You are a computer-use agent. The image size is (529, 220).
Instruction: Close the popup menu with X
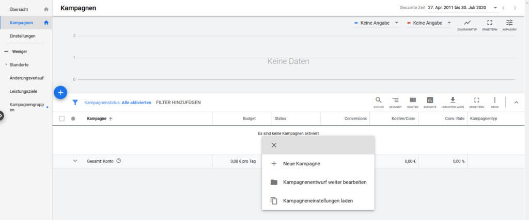[x=274, y=145]
